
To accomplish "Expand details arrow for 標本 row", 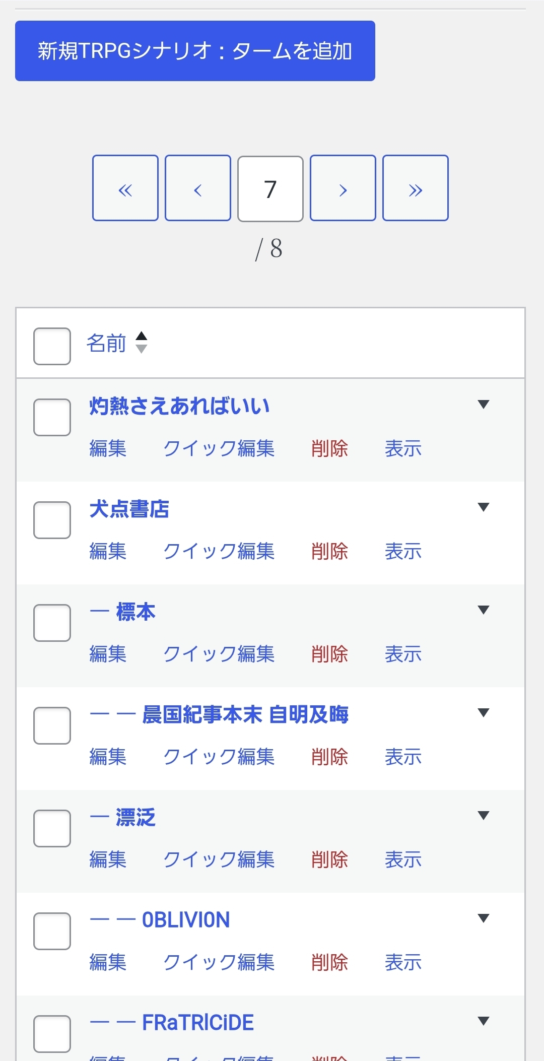I will point(484,610).
